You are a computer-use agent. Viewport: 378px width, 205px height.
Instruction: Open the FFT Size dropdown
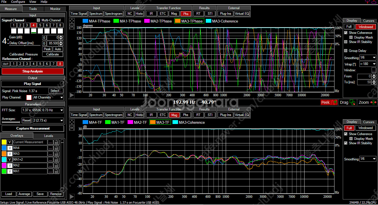pyautogui.click(x=43, y=110)
